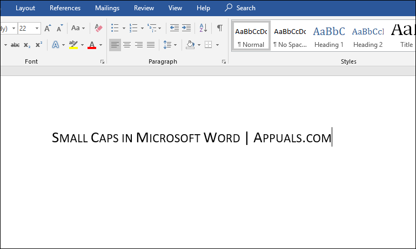
Task: Apply numbered list
Action: [133, 28]
